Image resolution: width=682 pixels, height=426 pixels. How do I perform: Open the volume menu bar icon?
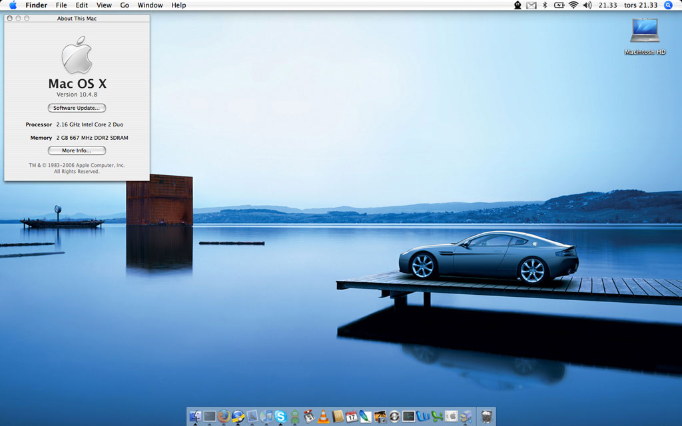point(587,5)
